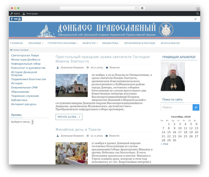This screenshot has height=177, width=209.
Task: Go to previous month « Ноя link
Action: point(164,144)
